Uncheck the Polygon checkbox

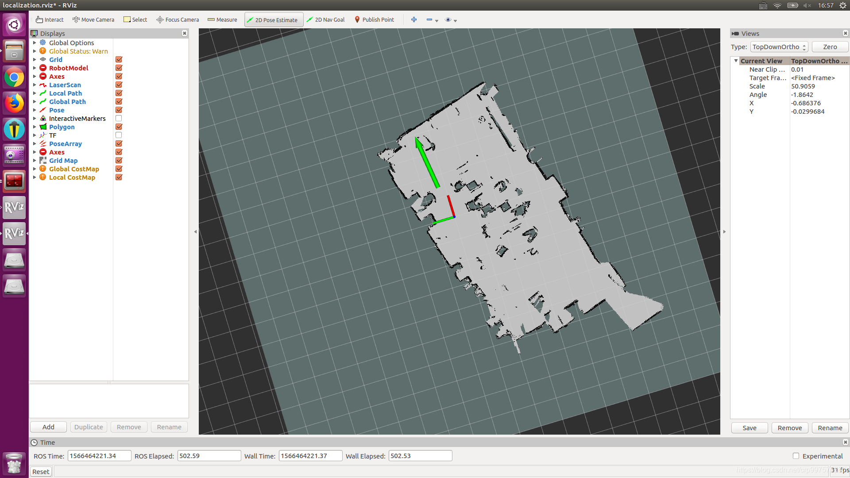click(x=119, y=127)
